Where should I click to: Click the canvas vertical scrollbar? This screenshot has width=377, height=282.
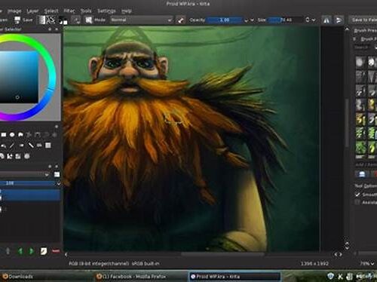click(347, 123)
